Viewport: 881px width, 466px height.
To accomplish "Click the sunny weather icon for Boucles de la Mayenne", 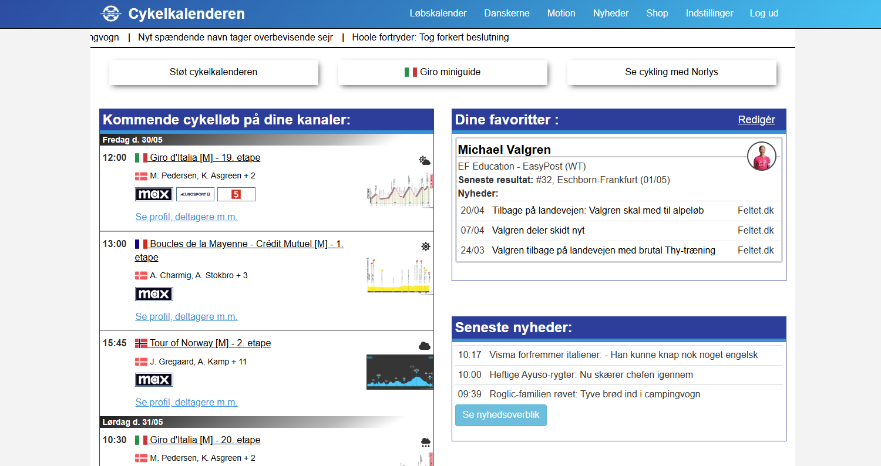I will click(425, 246).
